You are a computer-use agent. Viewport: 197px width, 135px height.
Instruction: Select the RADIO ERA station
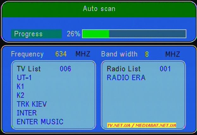pos(126,78)
